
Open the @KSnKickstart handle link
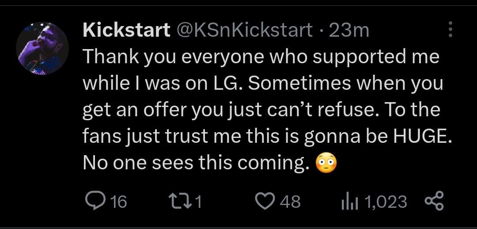(244, 30)
